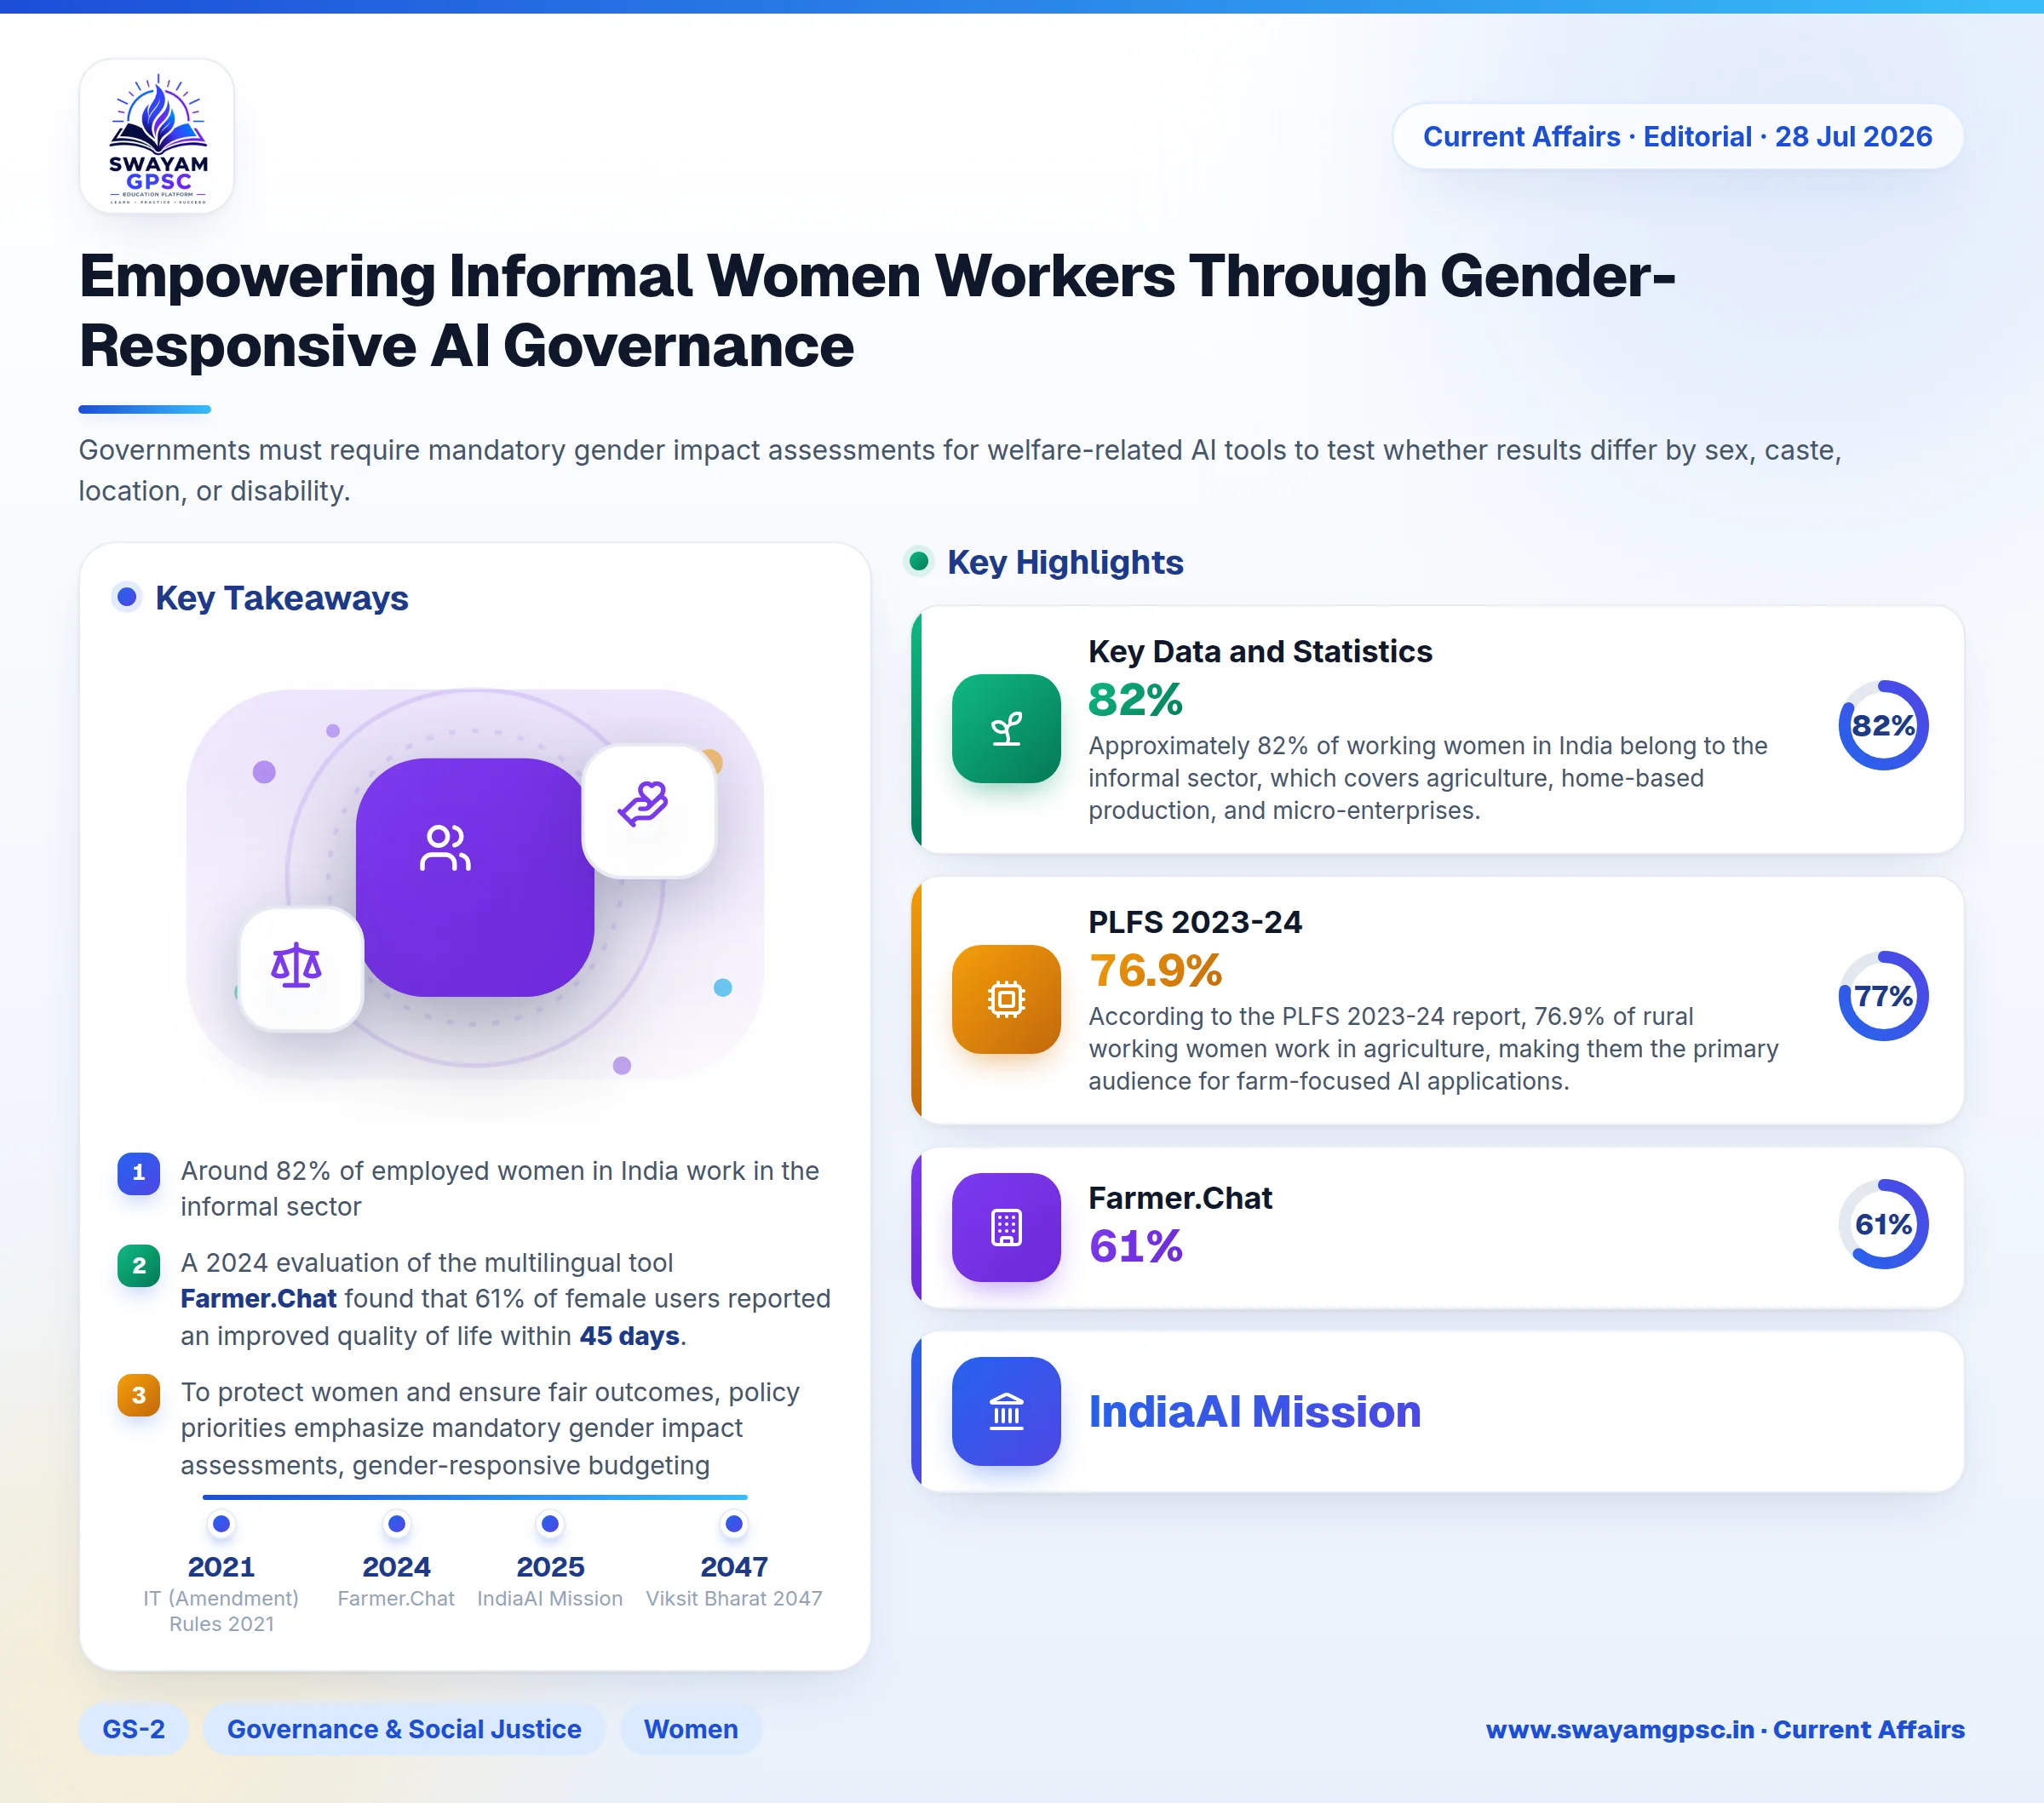Click the large green 82% figure
Viewport: 2044px width, 1803px height.
[1135, 700]
